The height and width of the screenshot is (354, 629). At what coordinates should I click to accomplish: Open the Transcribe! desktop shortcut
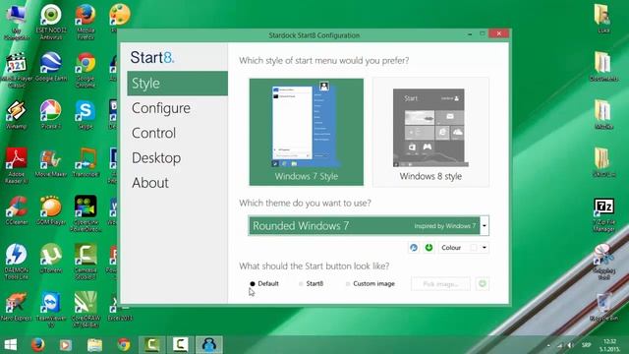pos(86,163)
